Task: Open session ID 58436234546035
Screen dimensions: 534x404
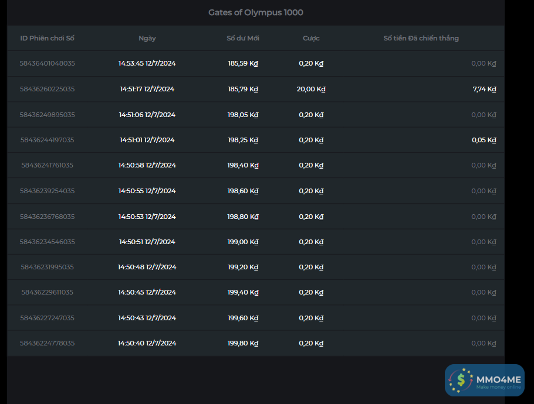Action: tap(48, 242)
